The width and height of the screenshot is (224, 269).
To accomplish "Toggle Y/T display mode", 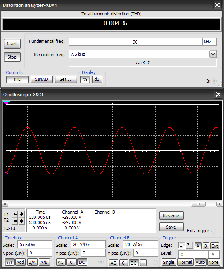I will [x=9, y=262].
